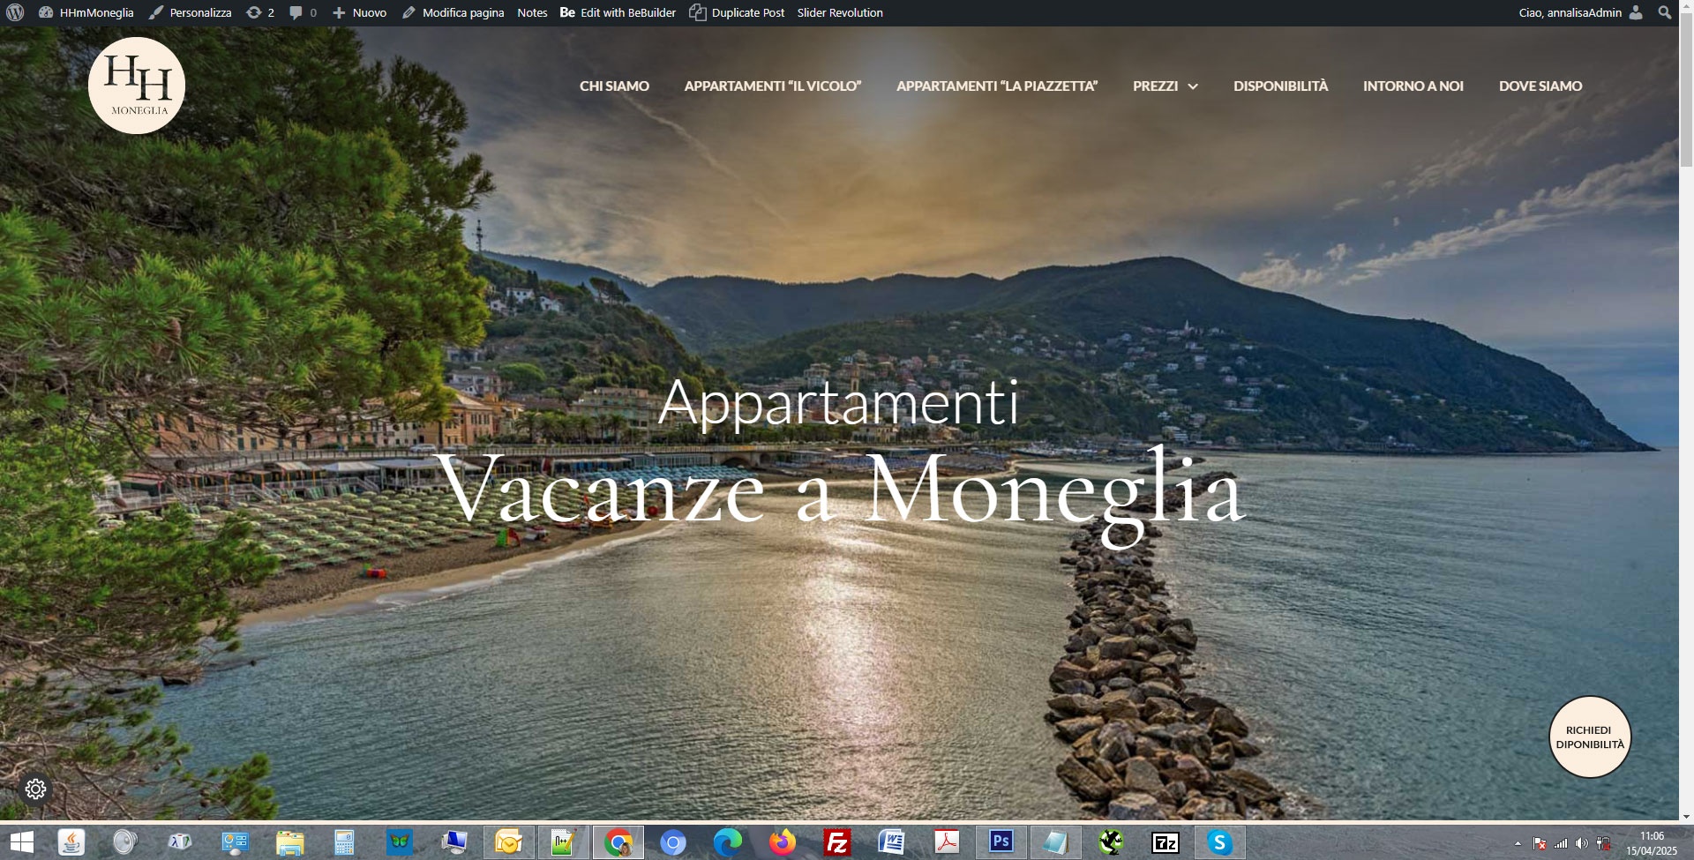Viewport: 1694px width, 860px height.
Task: Click Duplicate Post in admin bar
Action: pyautogui.click(x=737, y=12)
